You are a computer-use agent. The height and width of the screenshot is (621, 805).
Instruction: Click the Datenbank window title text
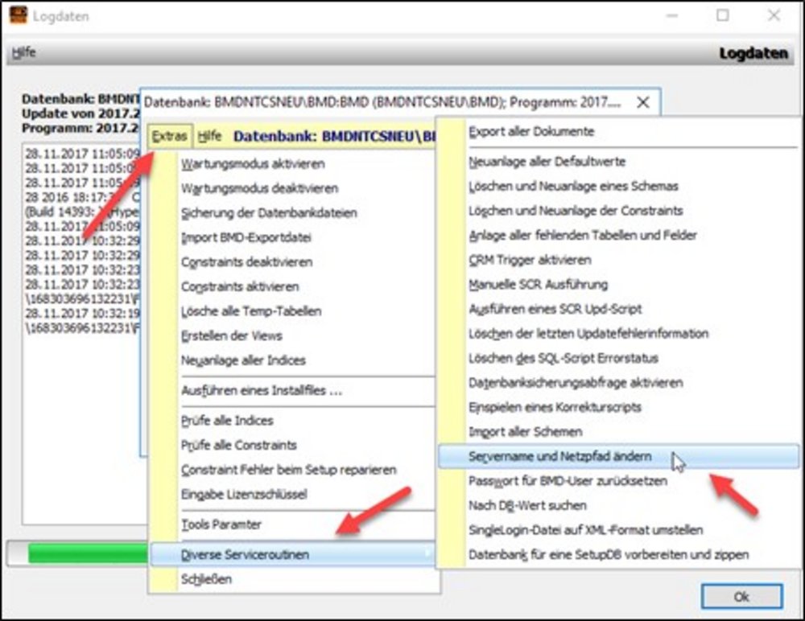click(x=382, y=103)
